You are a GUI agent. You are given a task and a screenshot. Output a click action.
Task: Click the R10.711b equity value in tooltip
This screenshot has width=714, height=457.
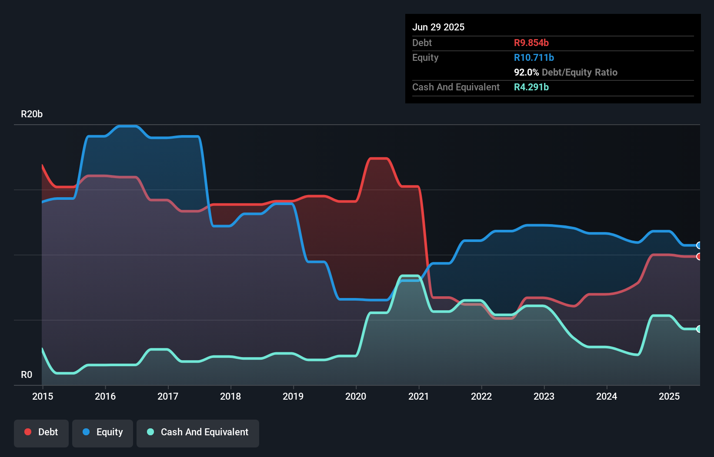click(534, 57)
